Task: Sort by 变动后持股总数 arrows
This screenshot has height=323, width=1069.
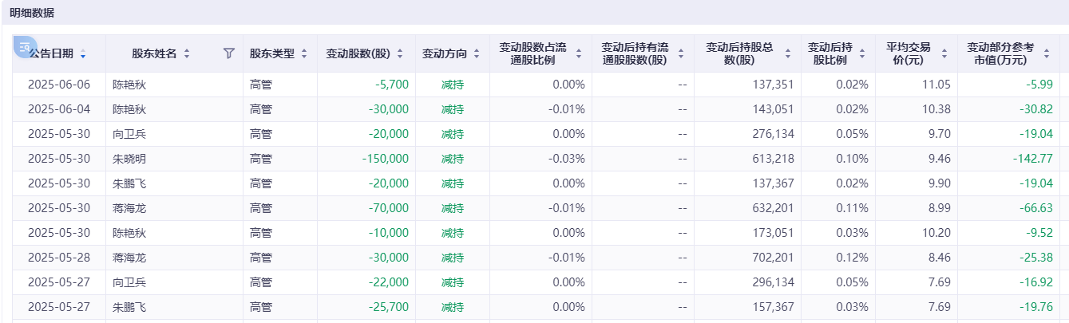Action: tap(788, 54)
